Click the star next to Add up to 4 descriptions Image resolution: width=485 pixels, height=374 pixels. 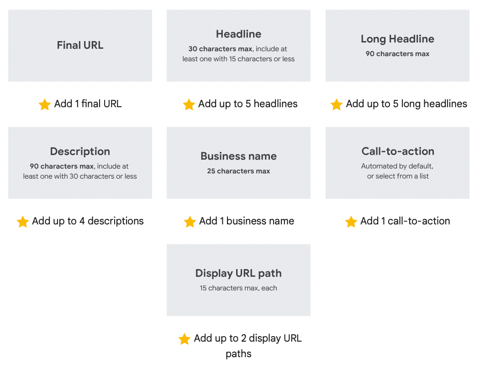click(x=22, y=222)
